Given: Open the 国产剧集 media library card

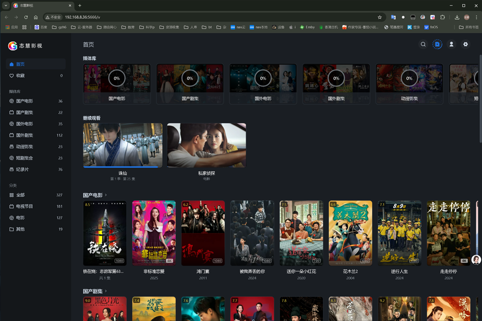Looking at the screenshot, I should 190,84.
